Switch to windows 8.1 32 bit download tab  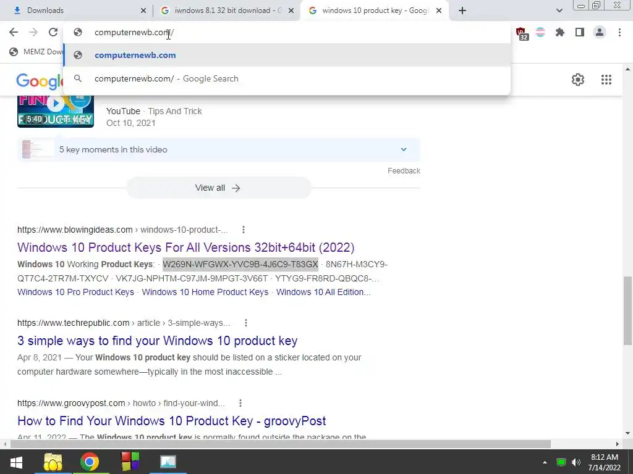227,10
